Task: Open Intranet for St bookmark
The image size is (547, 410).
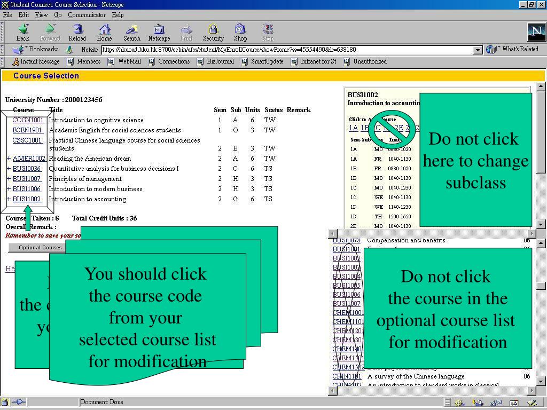Action: click(313, 61)
